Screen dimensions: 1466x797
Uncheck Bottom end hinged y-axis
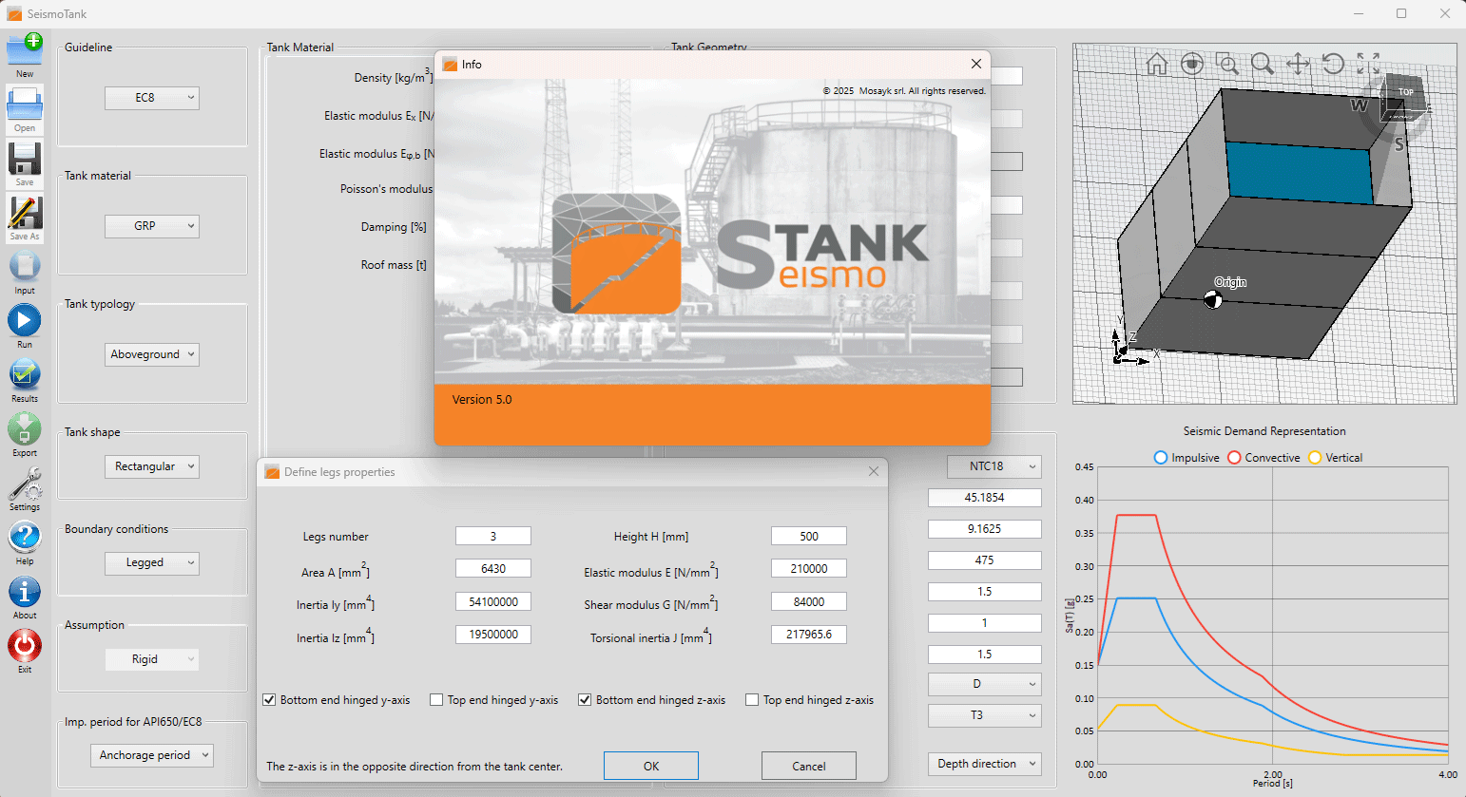click(270, 700)
